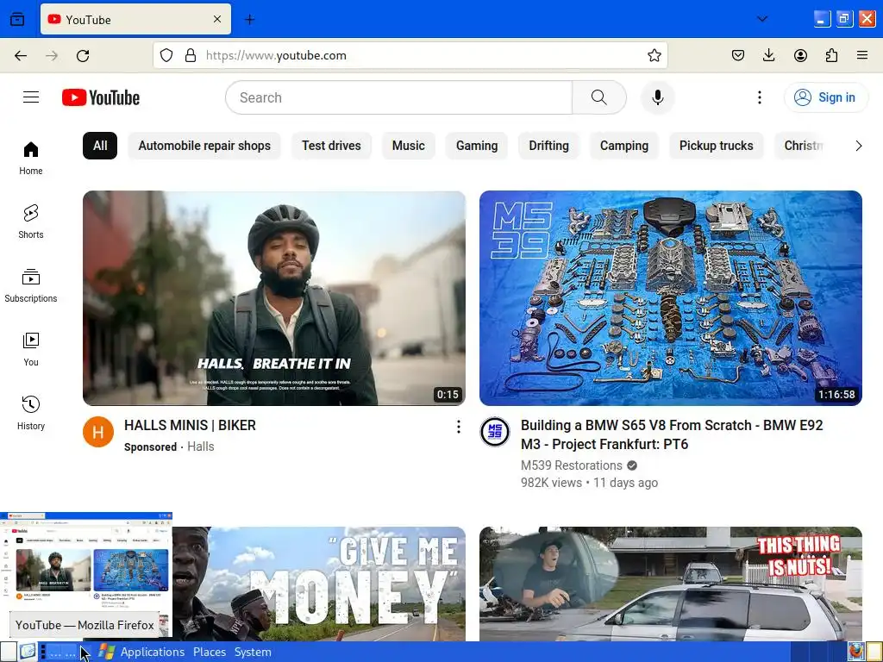Open the System menu in taskbar
The image size is (883, 662).
point(253,652)
